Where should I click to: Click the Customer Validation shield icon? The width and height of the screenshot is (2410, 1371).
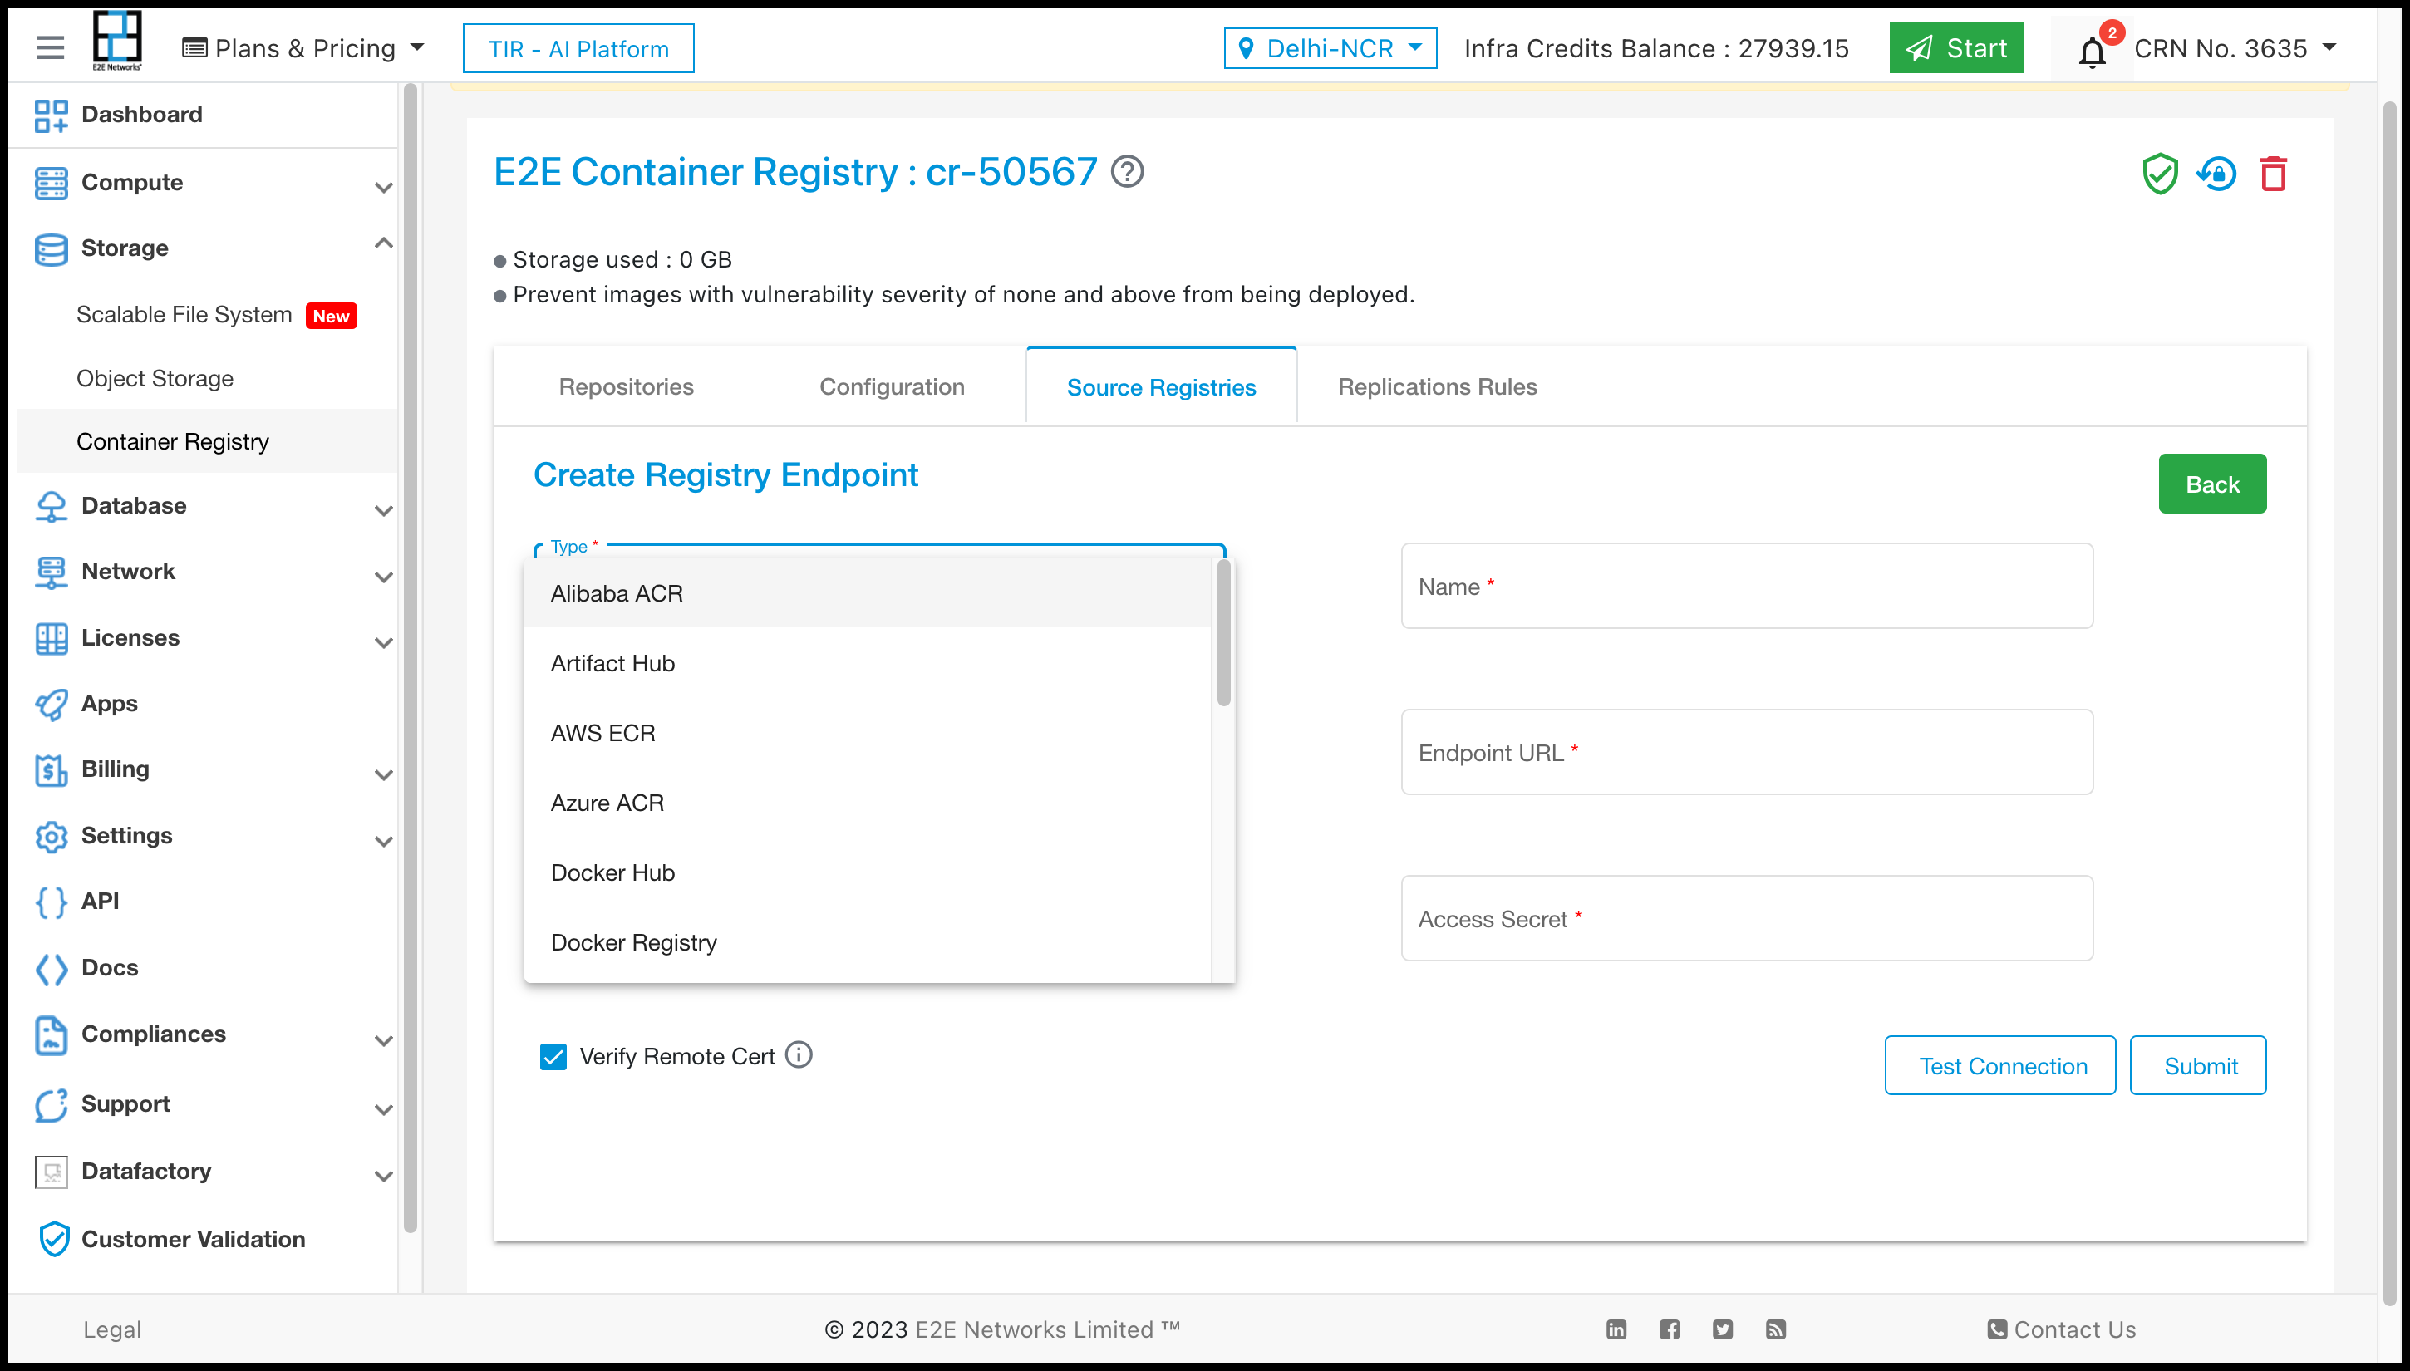54,1239
